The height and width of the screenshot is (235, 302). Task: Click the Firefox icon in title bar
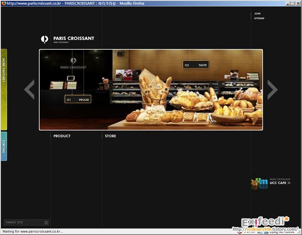click(4, 3)
